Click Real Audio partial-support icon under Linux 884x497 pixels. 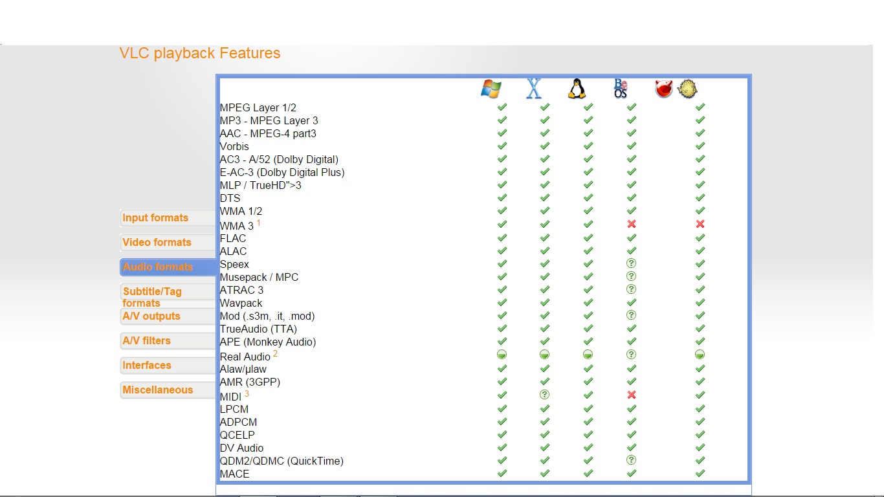pos(588,355)
